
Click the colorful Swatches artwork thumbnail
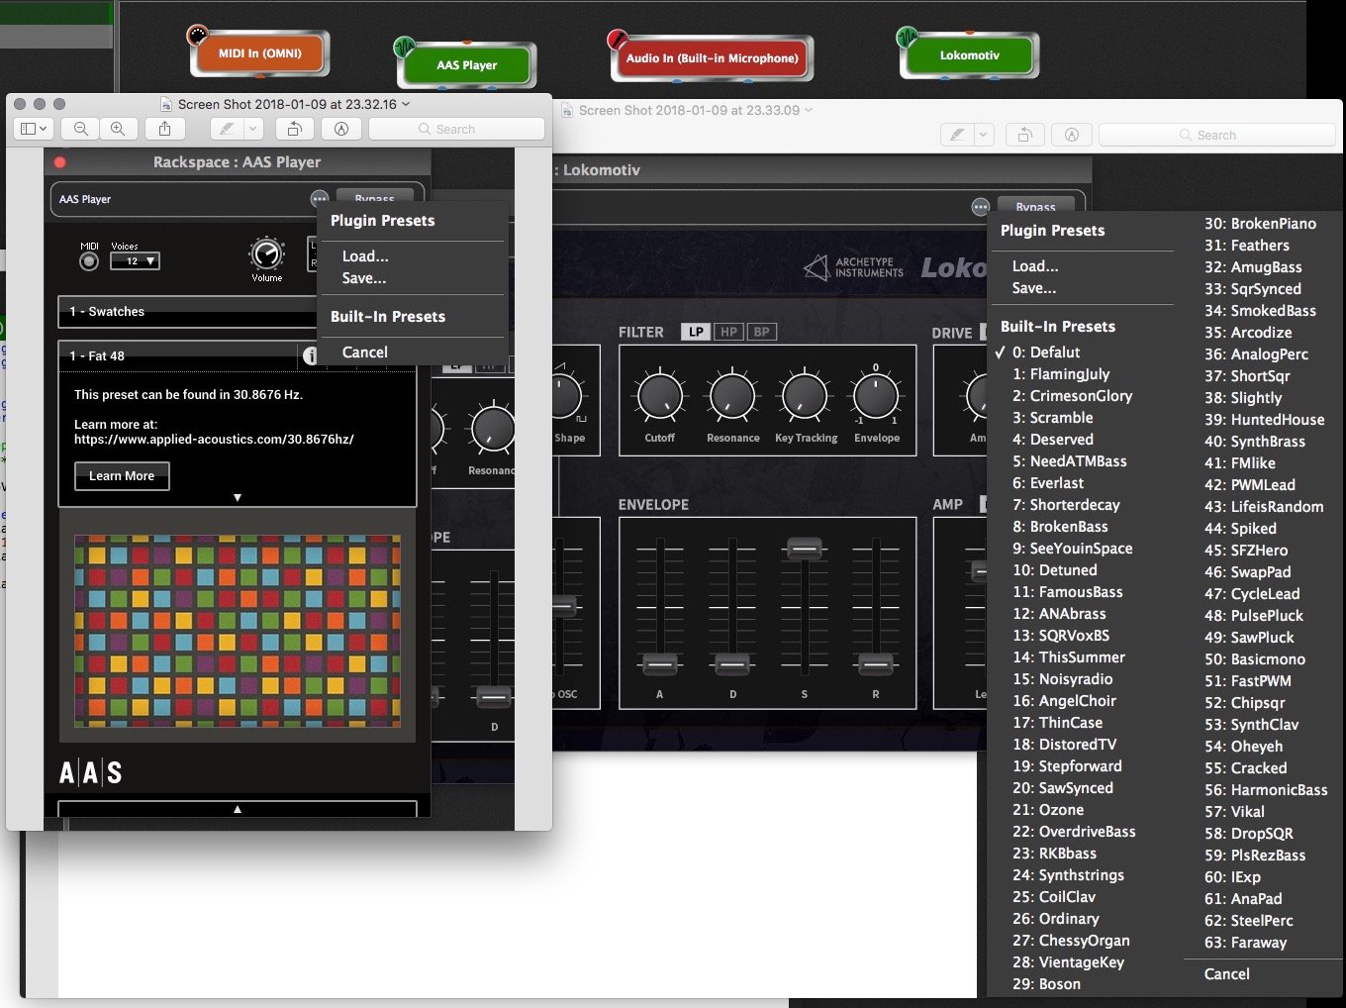238,631
